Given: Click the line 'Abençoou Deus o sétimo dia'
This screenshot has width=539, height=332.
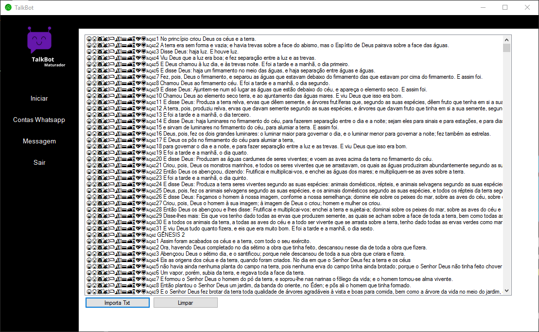Looking at the screenshot, I should click(x=246, y=254).
